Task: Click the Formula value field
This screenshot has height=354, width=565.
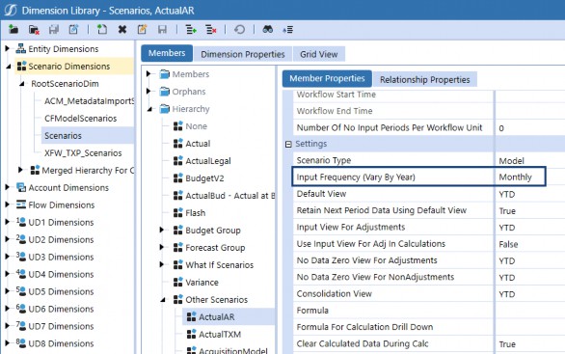Action: pyautogui.click(x=530, y=311)
